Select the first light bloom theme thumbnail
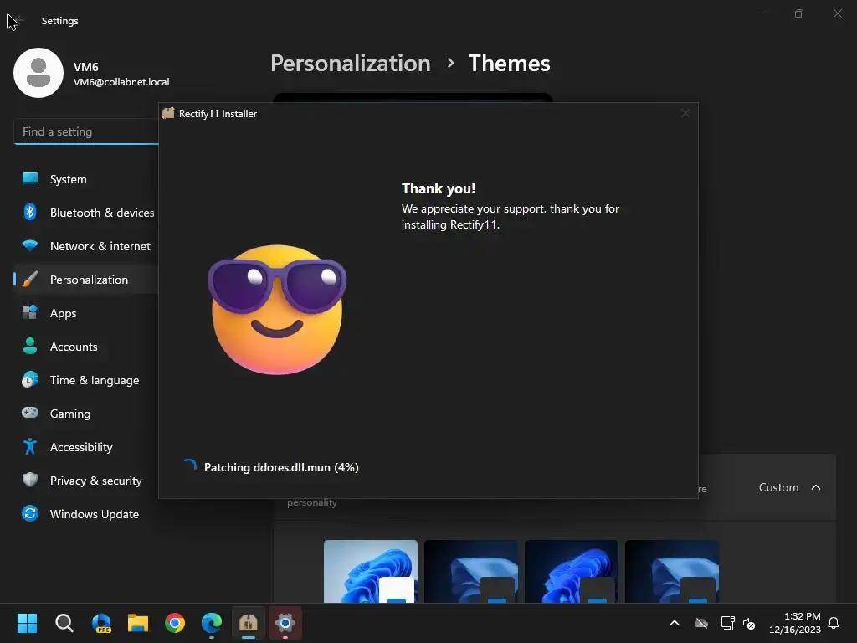Screen dimensions: 857x643 pos(371,571)
